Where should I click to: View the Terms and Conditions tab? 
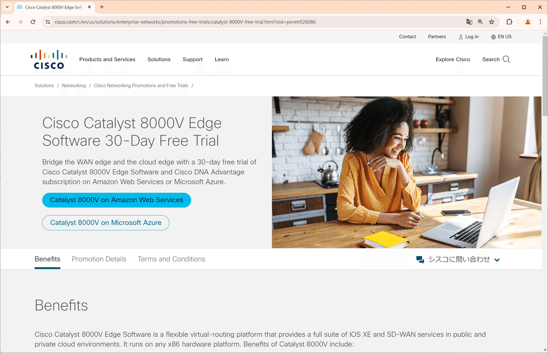(171, 259)
